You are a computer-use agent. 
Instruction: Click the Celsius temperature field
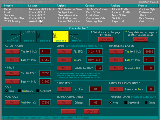[x=95, y=102]
